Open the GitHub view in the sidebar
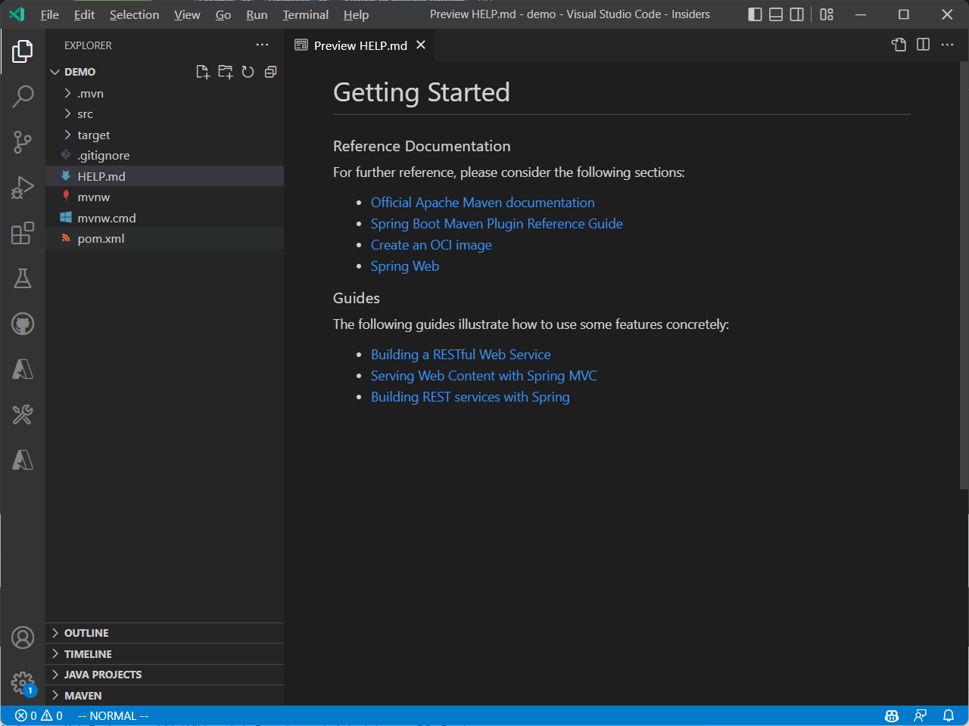The width and height of the screenshot is (969, 726). [23, 324]
